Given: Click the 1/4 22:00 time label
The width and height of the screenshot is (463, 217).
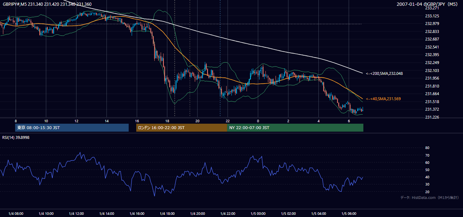Looking at the screenshot, I should (228, 214).
